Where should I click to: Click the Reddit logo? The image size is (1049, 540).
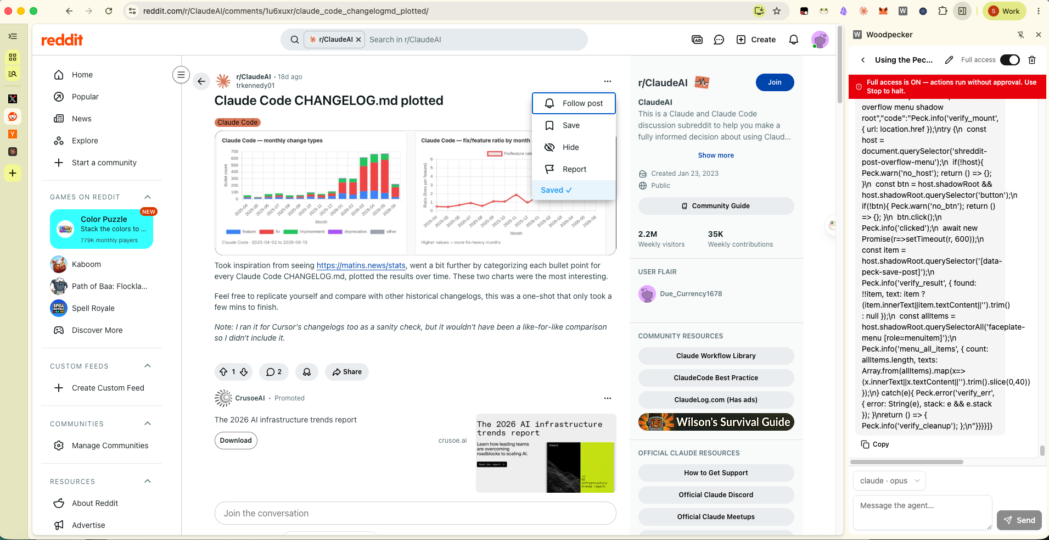tap(62, 40)
